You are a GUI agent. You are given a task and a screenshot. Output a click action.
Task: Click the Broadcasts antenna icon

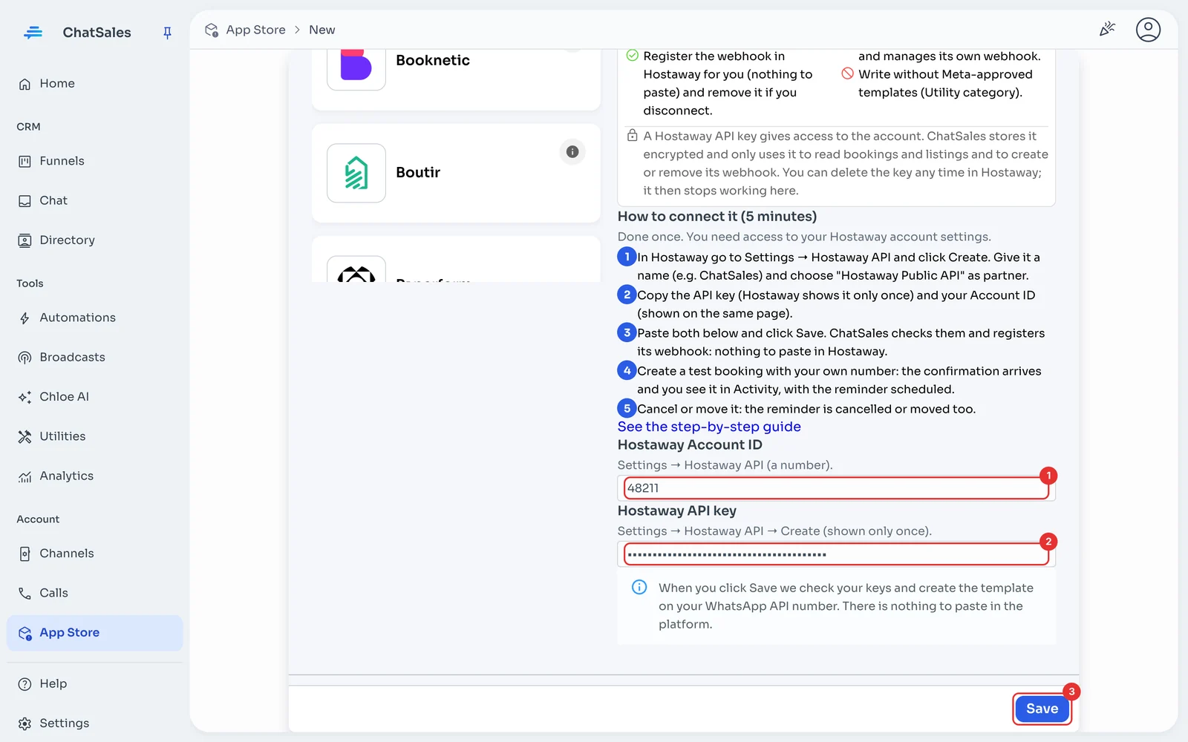click(x=25, y=358)
